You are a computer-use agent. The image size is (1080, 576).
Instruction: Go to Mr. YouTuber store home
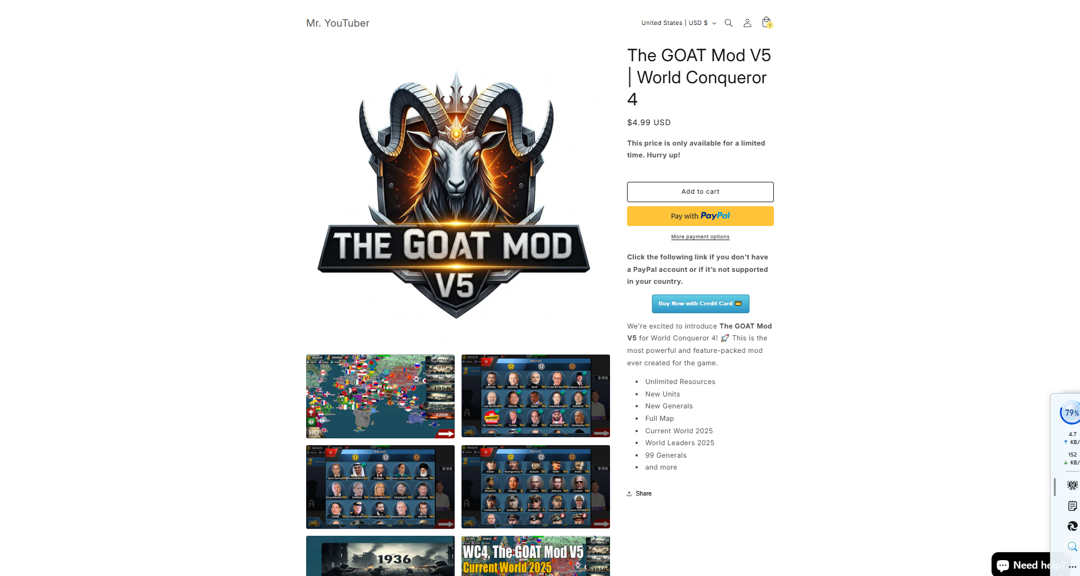point(338,23)
